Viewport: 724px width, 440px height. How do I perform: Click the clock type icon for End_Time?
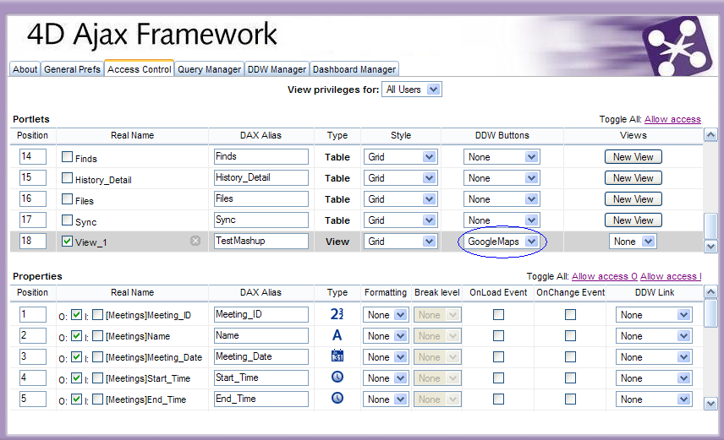(x=337, y=399)
